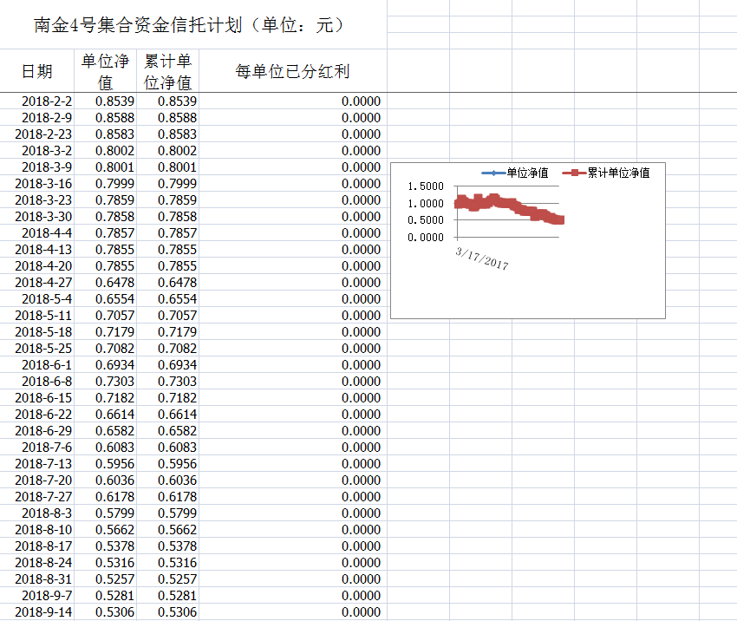Select date cell 2018-3-9

pyautogui.click(x=36, y=167)
